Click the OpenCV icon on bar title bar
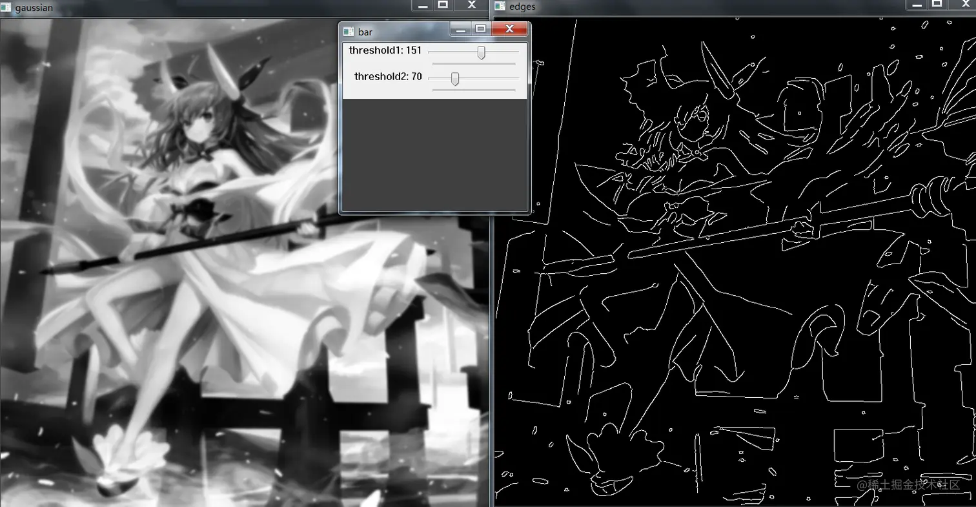The height and width of the screenshot is (507, 976). click(x=348, y=30)
